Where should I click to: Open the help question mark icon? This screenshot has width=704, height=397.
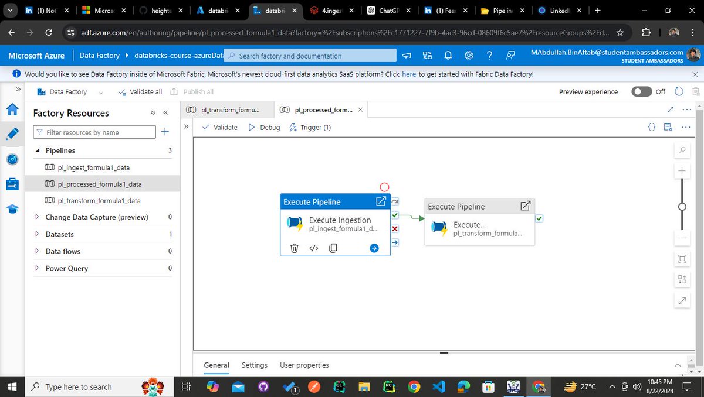489,56
